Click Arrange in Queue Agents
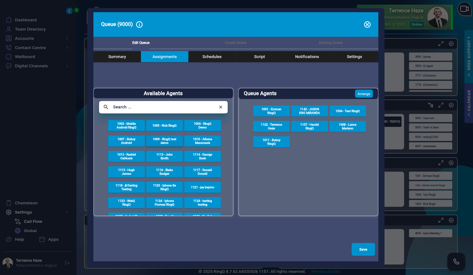473x275 pixels. (x=364, y=94)
